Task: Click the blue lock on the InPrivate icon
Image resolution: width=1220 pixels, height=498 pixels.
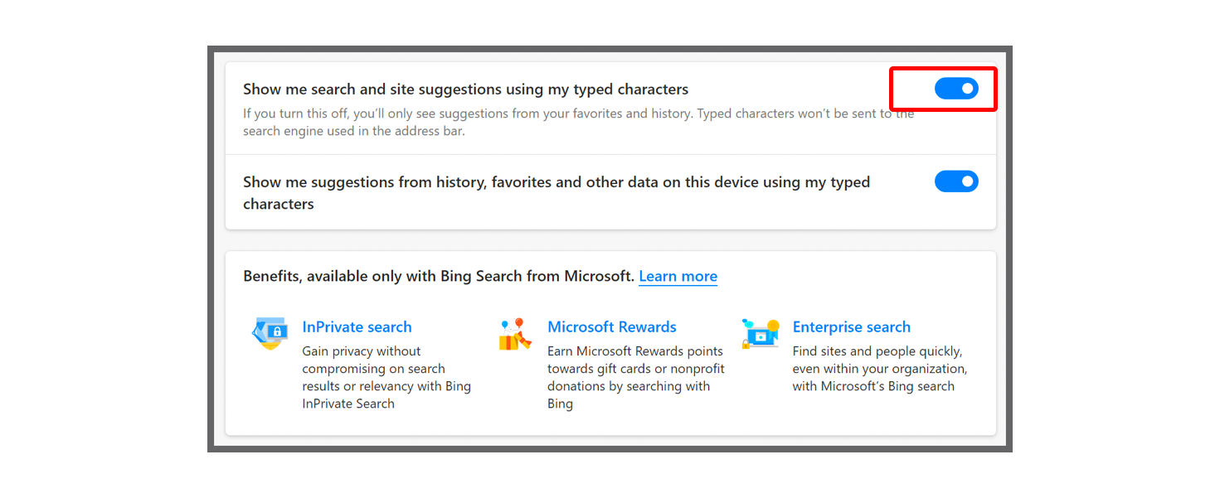Action: click(276, 331)
